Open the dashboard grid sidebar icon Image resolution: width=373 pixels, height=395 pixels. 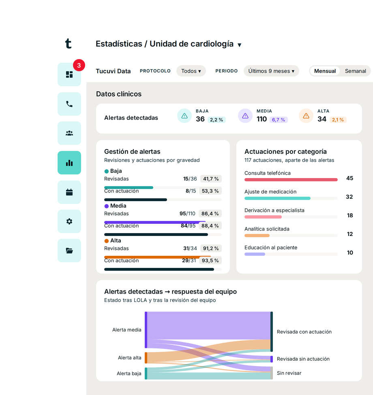click(69, 74)
